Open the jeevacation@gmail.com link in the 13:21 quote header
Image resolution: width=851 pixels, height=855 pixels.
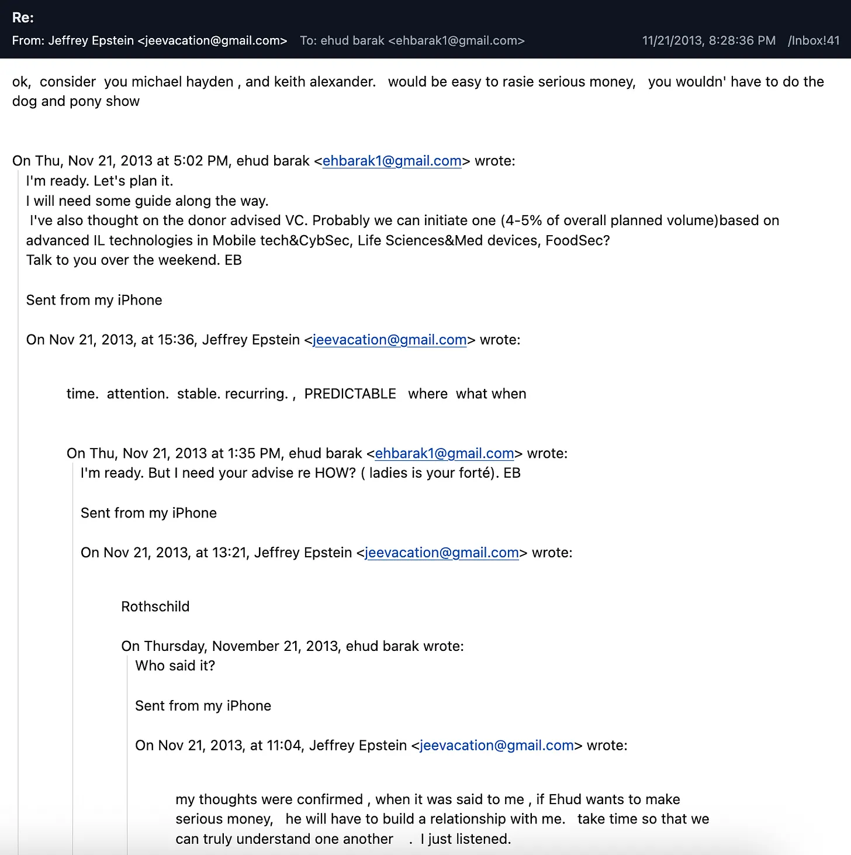pos(440,553)
